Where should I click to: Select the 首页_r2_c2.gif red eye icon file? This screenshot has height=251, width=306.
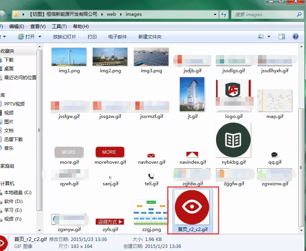pyautogui.click(x=192, y=207)
